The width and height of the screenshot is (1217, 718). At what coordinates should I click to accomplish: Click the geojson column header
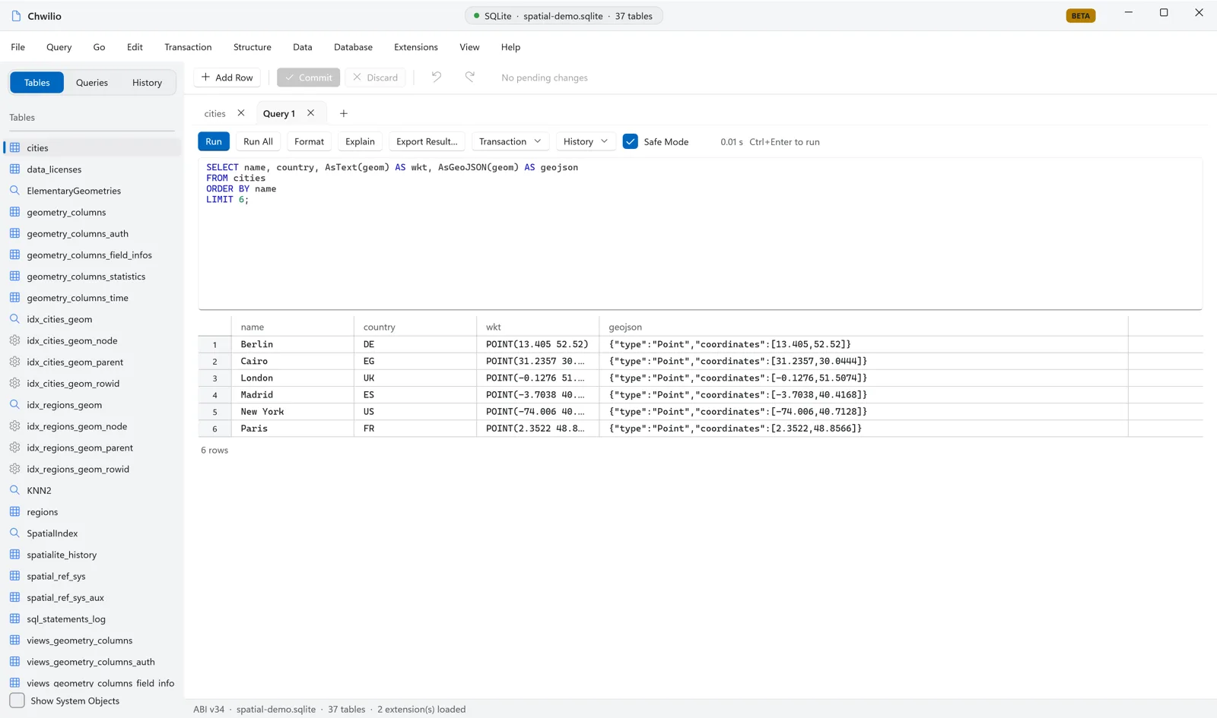coord(863,327)
